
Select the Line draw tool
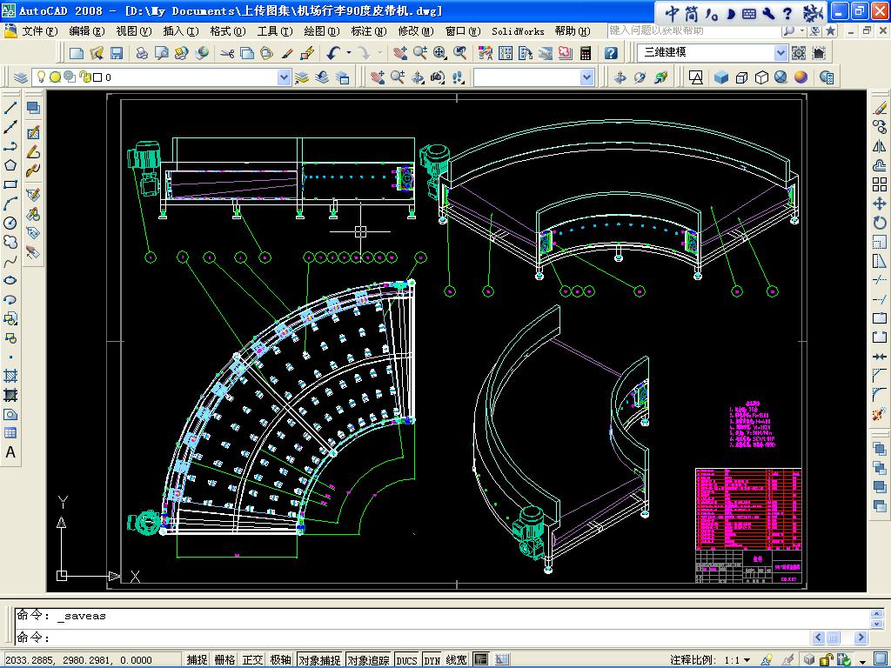(10, 108)
